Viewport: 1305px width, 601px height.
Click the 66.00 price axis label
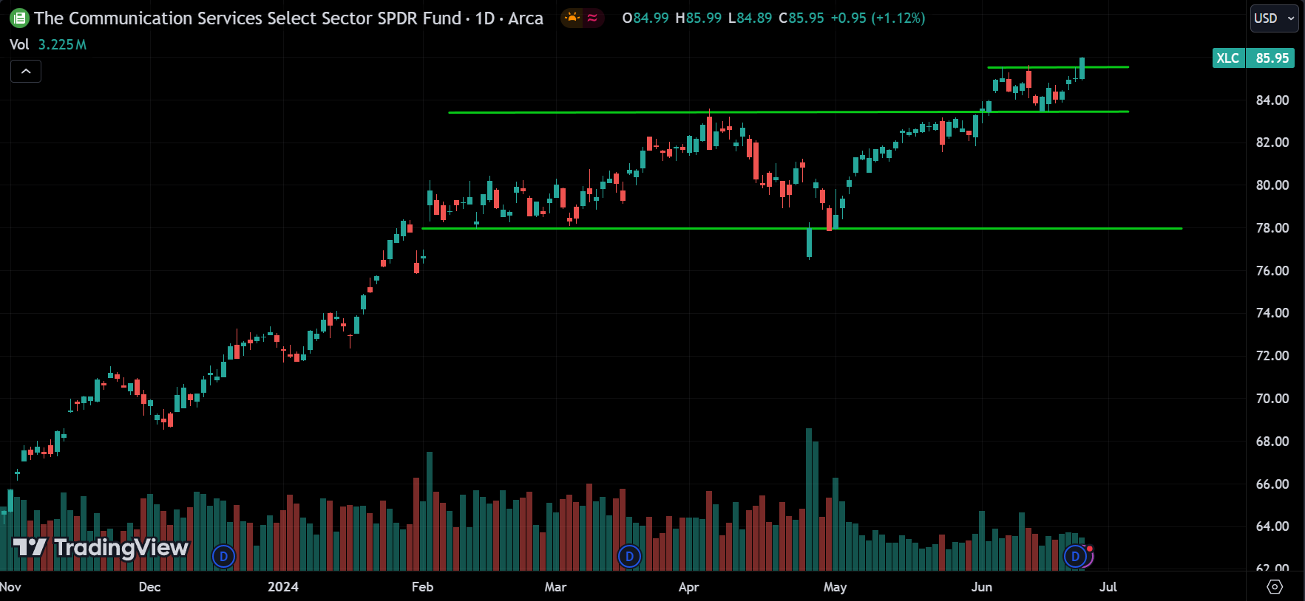1272,484
